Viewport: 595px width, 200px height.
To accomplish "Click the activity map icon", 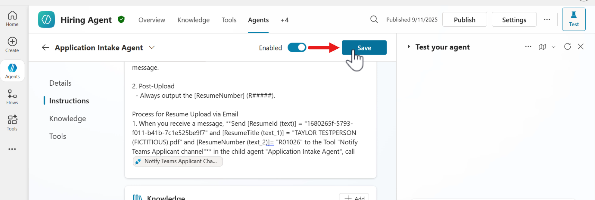I will click(542, 47).
